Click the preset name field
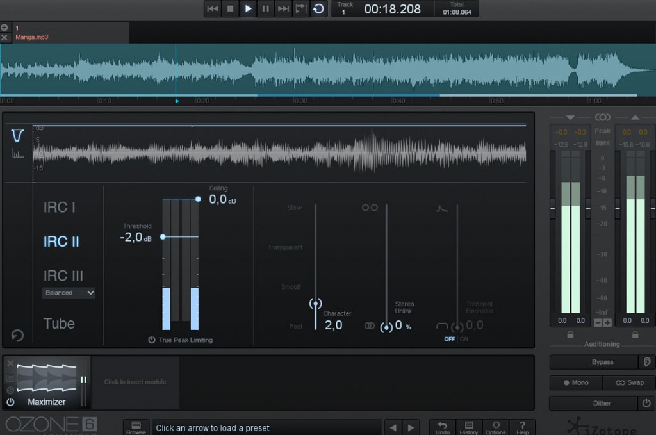This screenshot has height=435, width=656. [266, 428]
